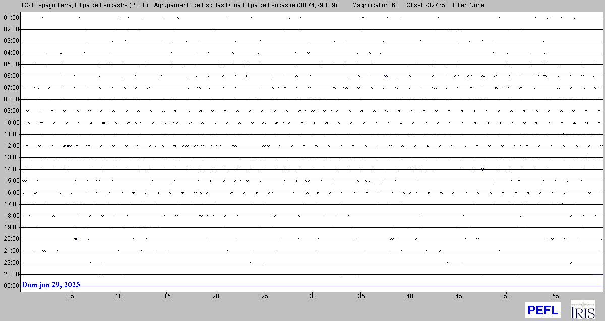Select the 22:00 hour label

click(11, 263)
